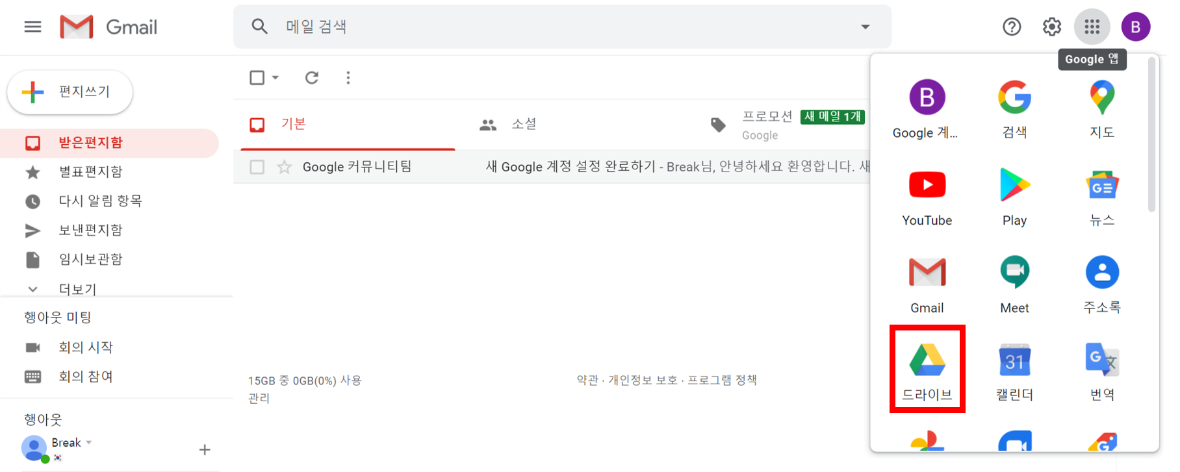Open 받은편지함 folder
This screenshot has height=472, width=1180.
109,143
